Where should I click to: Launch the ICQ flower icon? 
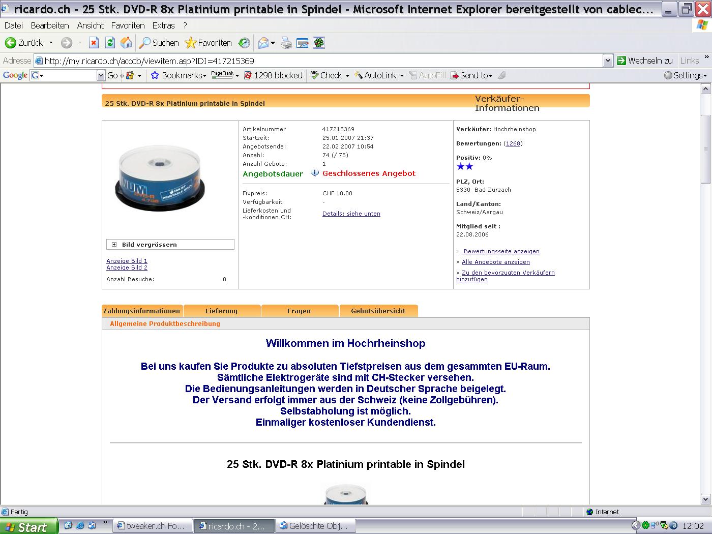pyautogui.click(x=319, y=43)
